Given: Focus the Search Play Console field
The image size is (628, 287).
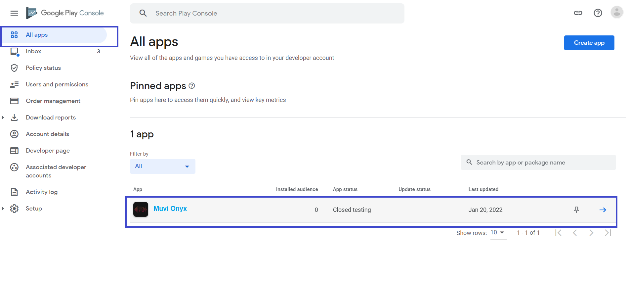Looking at the screenshot, I should click(x=267, y=13).
